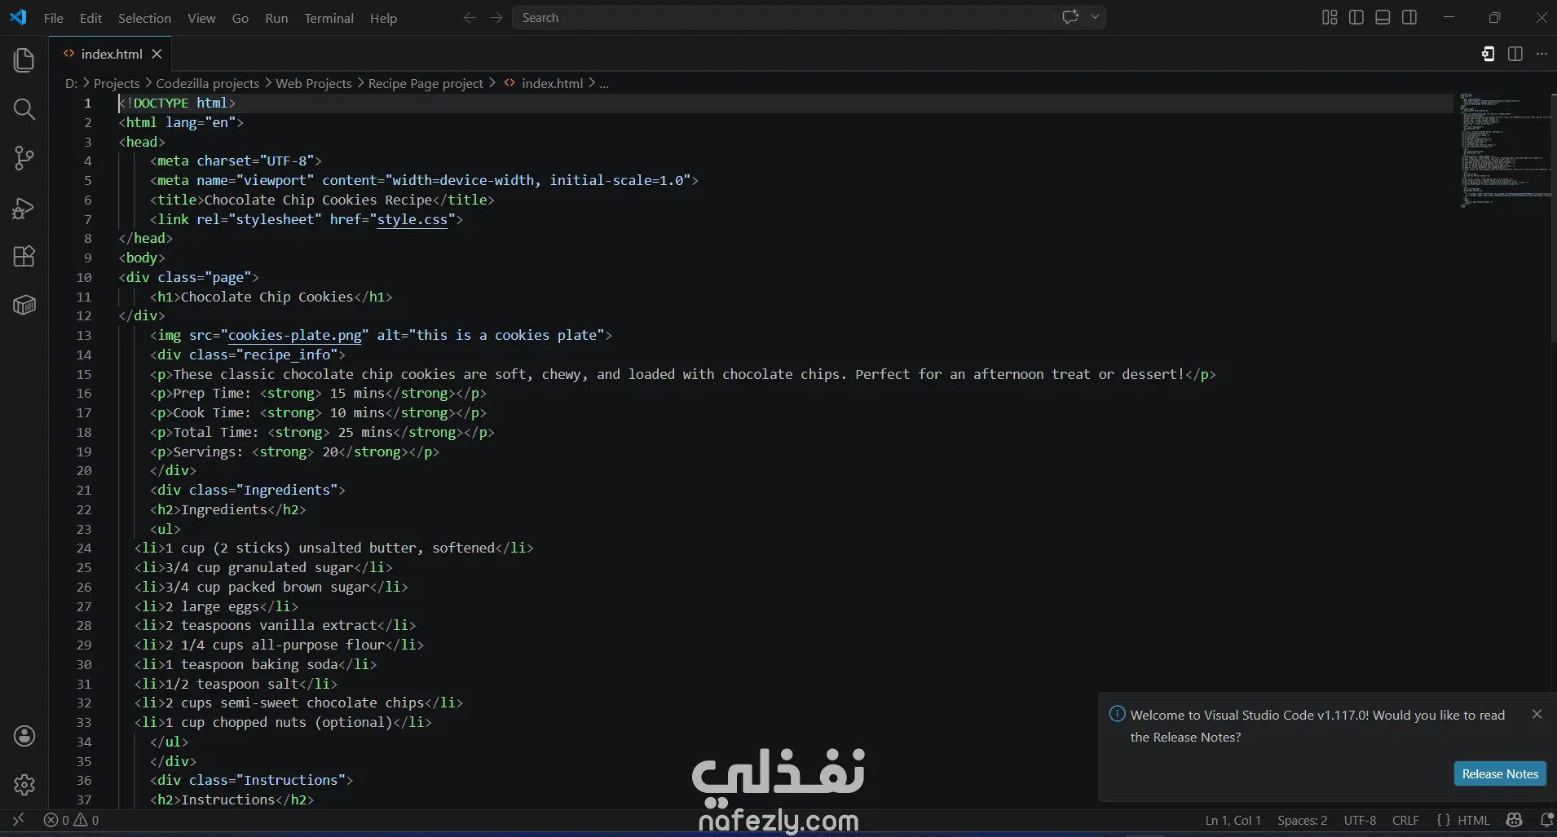Open the View menu
This screenshot has width=1557, height=837.
point(201,17)
